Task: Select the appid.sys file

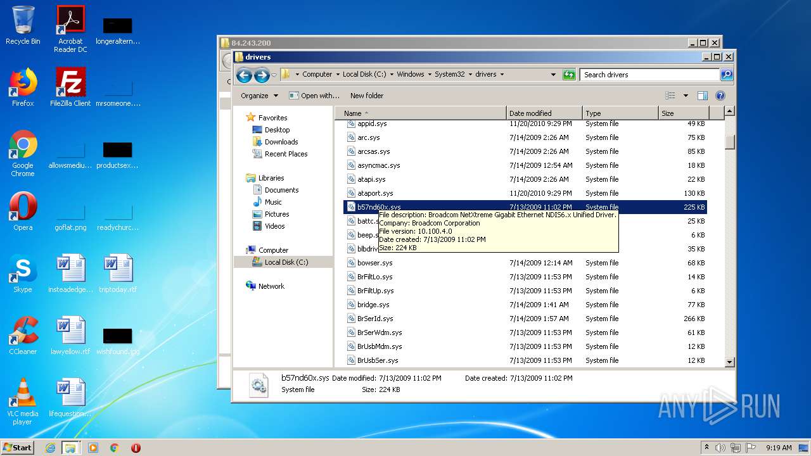Action: coord(372,123)
